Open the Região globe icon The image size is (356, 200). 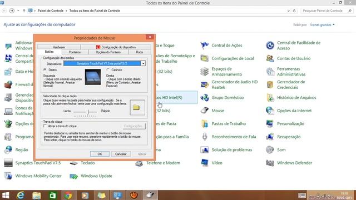tap(8, 150)
